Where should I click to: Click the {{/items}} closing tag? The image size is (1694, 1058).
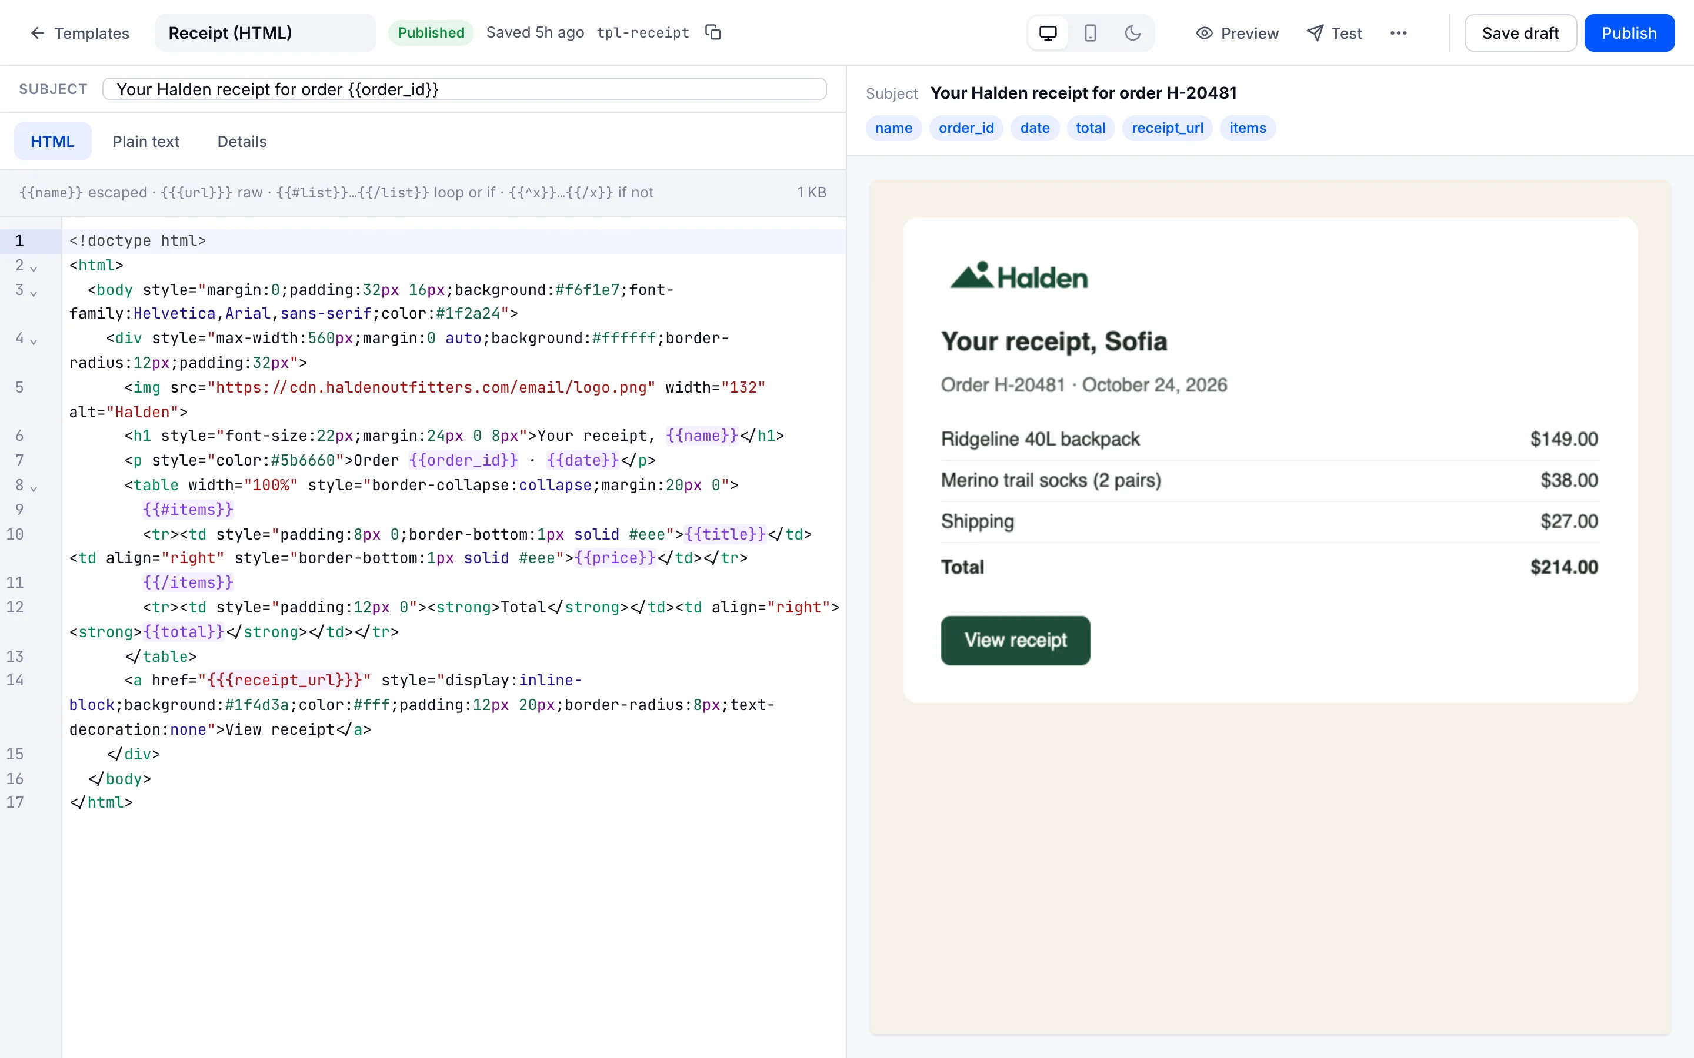click(188, 582)
